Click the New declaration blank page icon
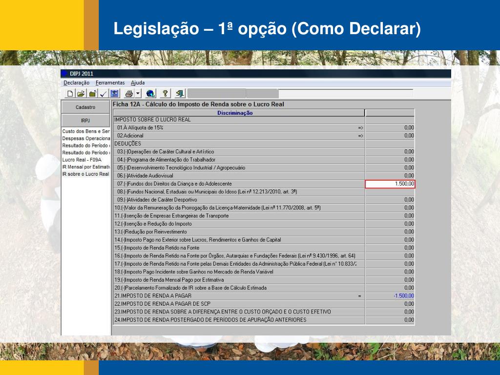 tap(70, 93)
